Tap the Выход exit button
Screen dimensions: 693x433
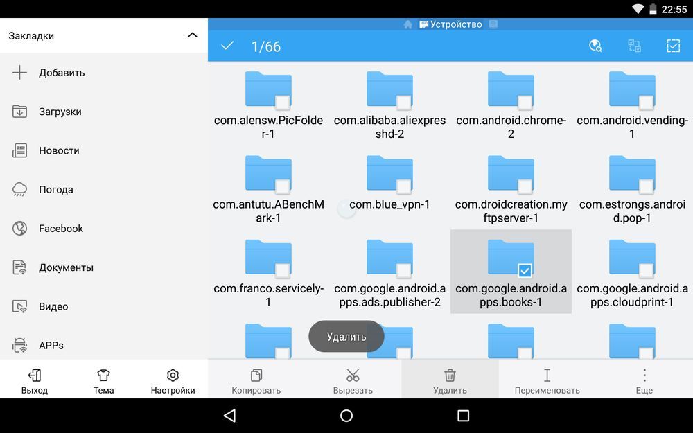tap(35, 381)
